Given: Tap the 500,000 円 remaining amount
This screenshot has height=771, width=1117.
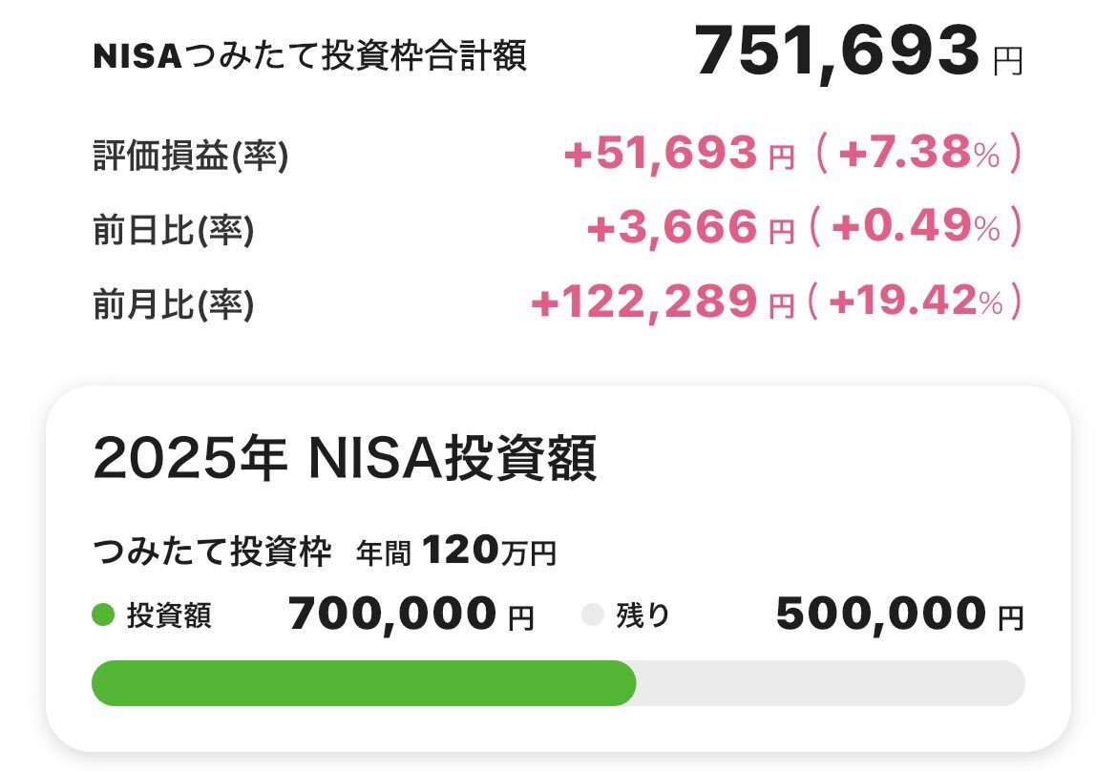Looking at the screenshot, I should click(x=899, y=614).
